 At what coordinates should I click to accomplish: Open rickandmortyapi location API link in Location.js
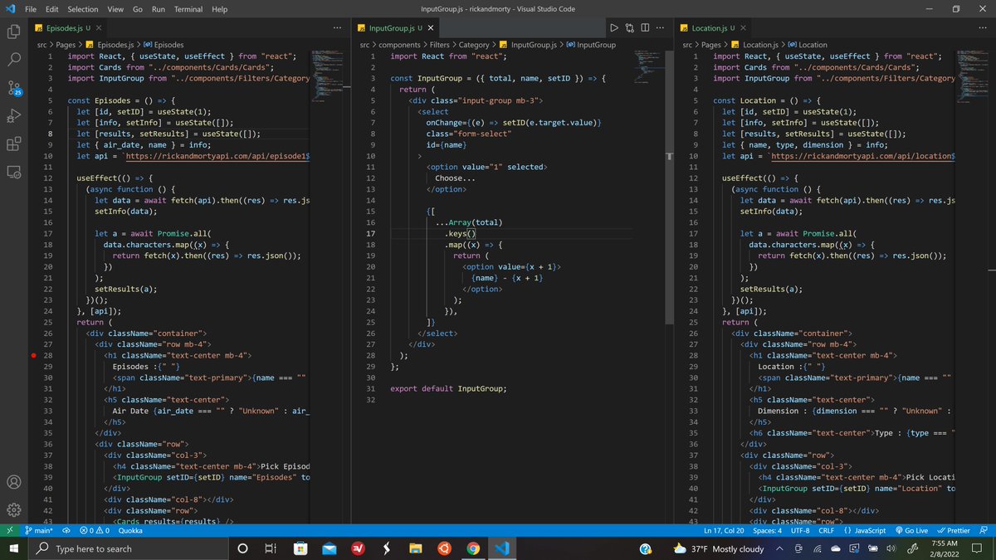click(x=863, y=156)
